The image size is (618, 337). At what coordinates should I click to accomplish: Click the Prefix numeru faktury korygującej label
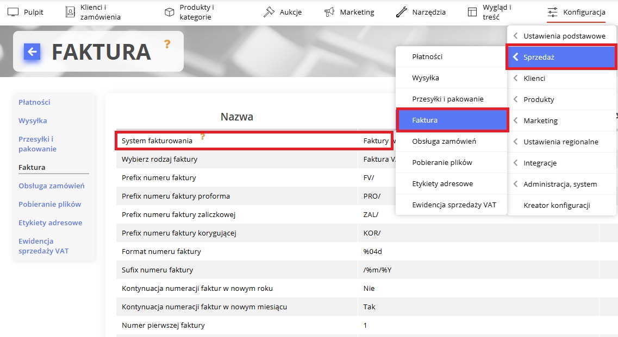(x=179, y=233)
